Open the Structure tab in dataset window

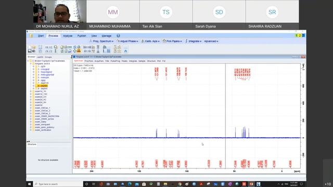[151, 61]
